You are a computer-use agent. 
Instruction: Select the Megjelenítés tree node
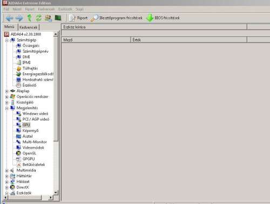click(27, 108)
